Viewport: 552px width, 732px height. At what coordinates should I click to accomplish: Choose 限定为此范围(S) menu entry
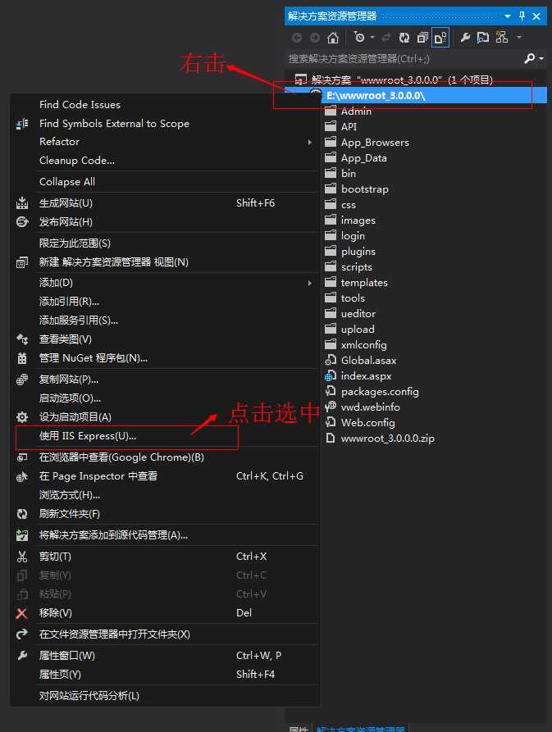(x=75, y=243)
